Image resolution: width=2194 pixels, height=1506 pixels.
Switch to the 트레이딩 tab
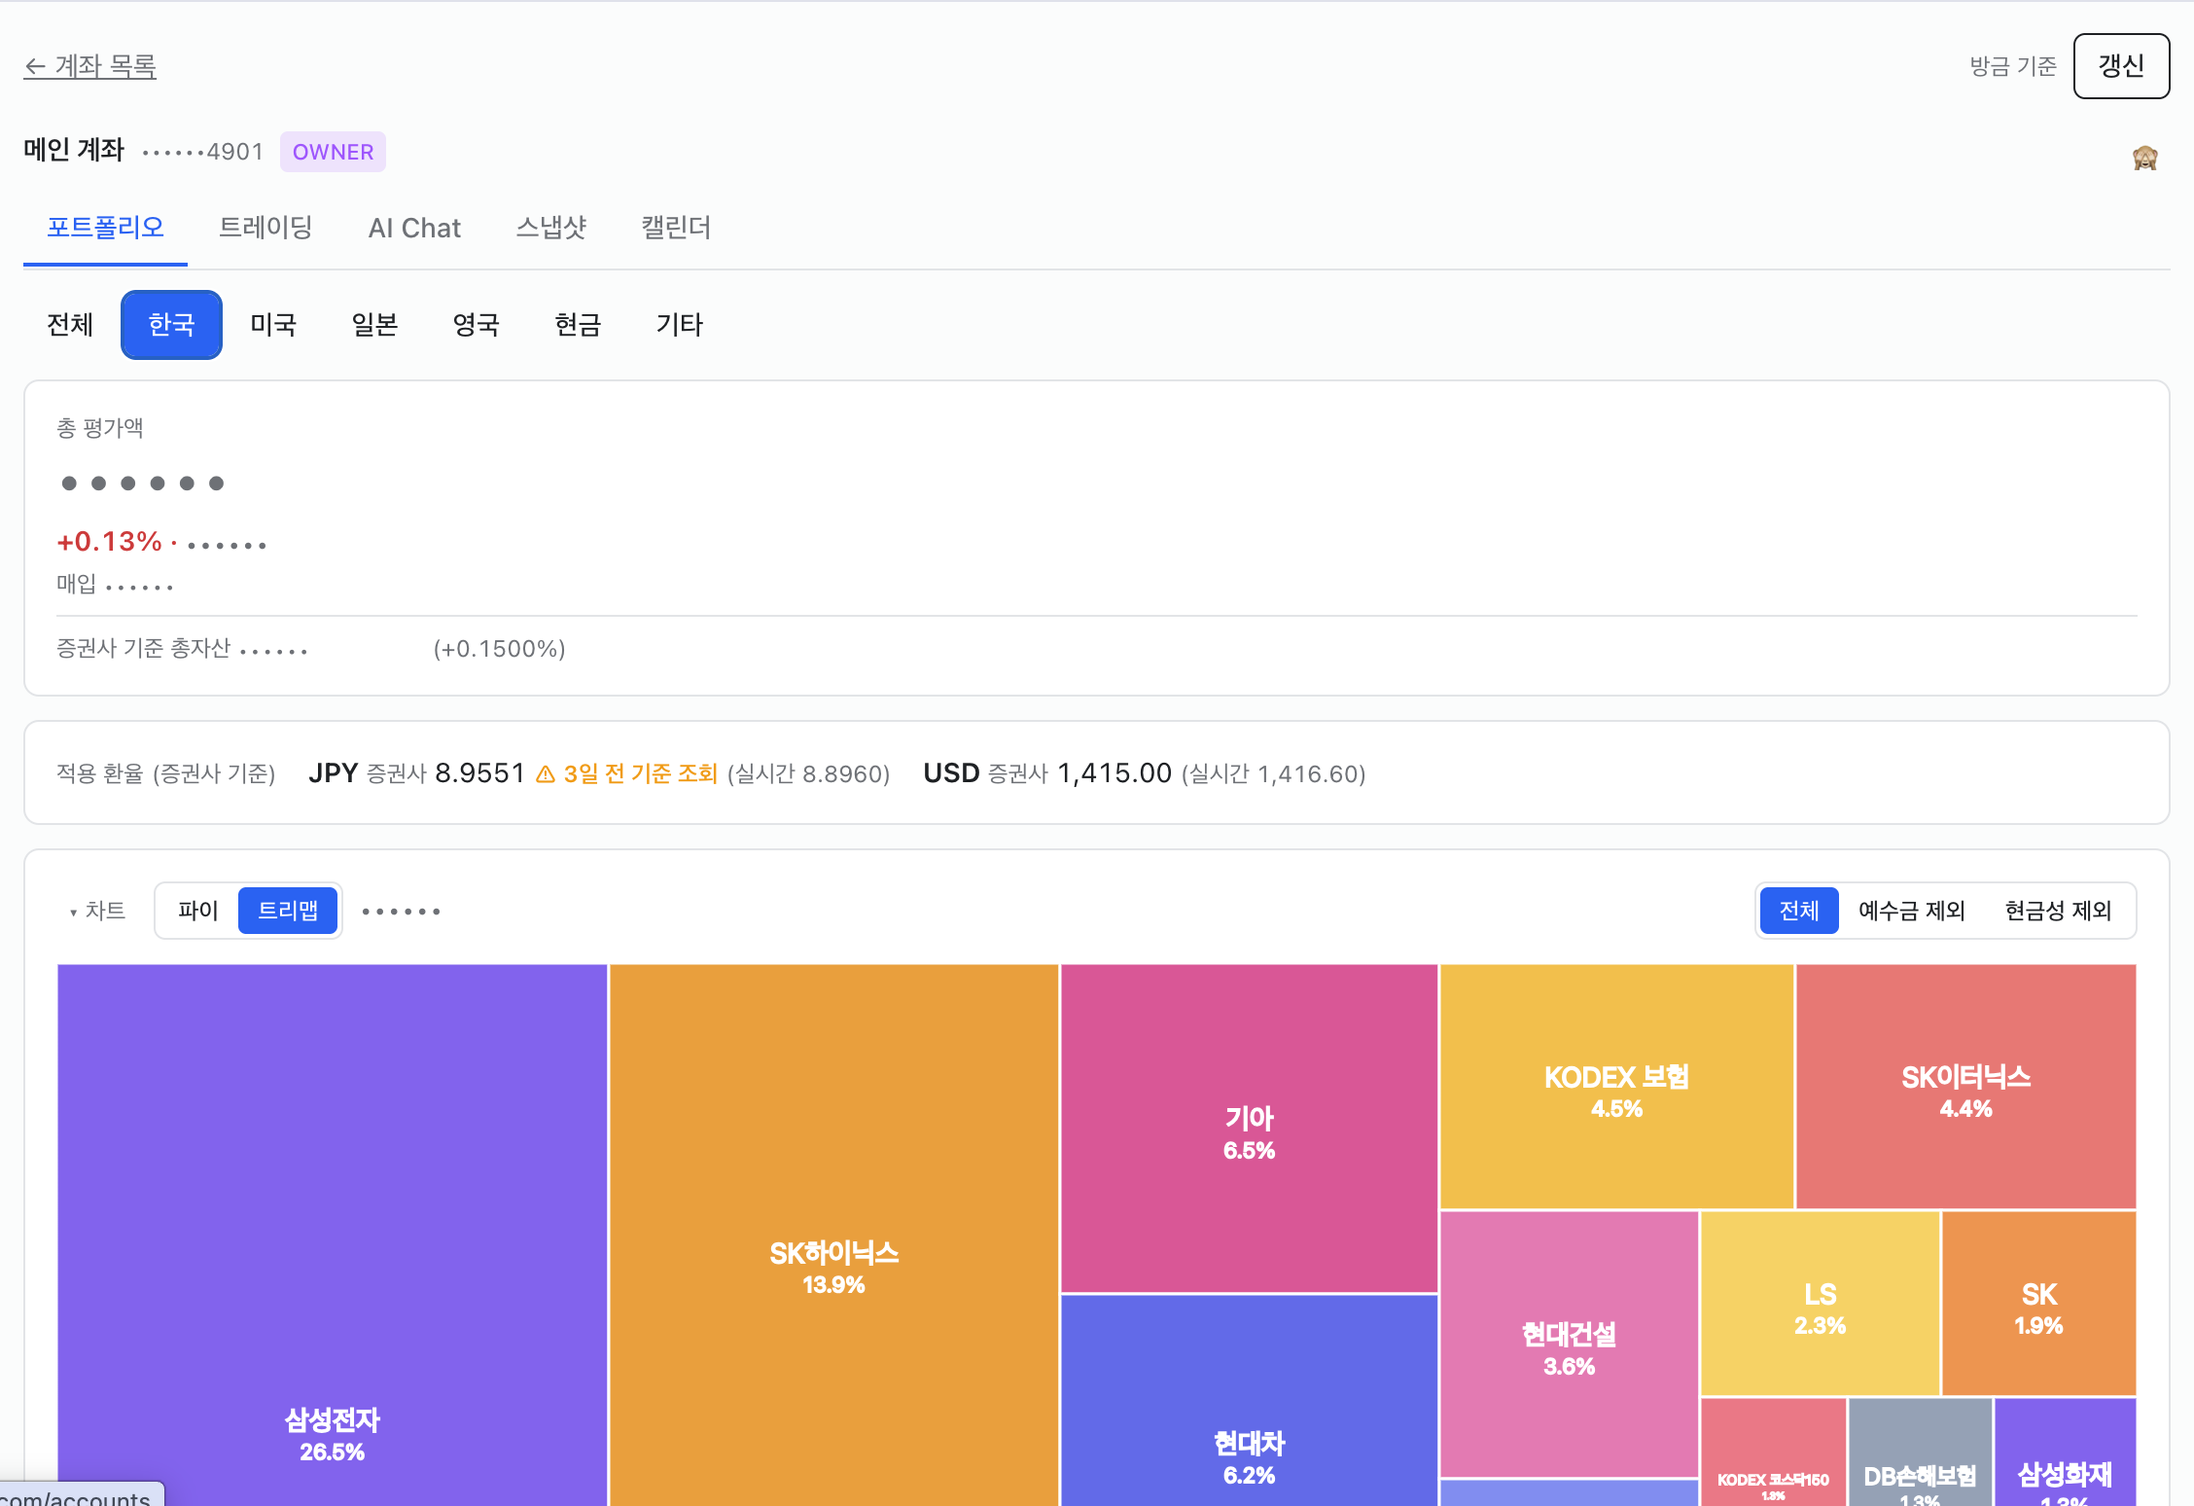pos(265,228)
